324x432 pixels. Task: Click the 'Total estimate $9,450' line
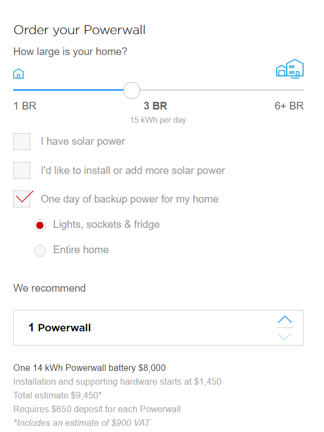tap(58, 395)
